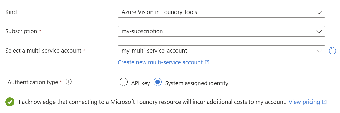Screen dimensions: 340x113
Task: Click the acknowledgment text about additional costs
Action: click(x=153, y=102)
